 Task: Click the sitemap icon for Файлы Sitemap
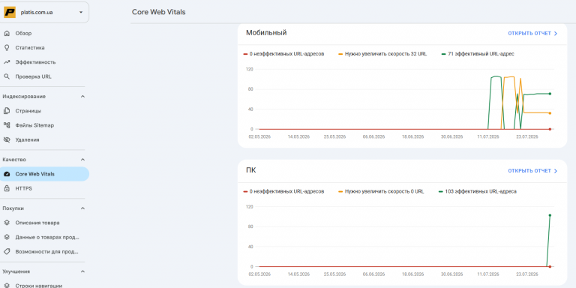[x=7, y=125]
